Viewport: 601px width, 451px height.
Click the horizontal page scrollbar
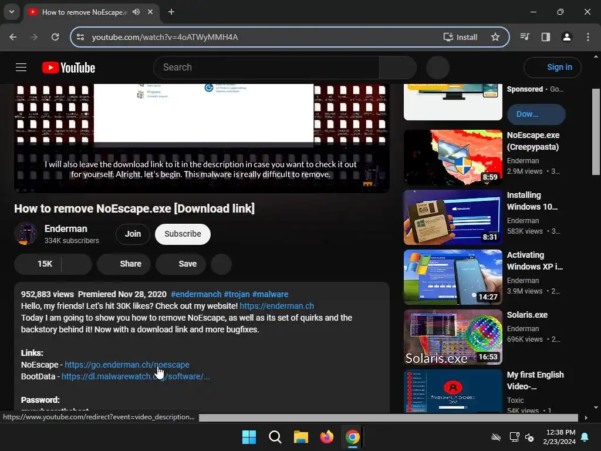tap(389, 418)
